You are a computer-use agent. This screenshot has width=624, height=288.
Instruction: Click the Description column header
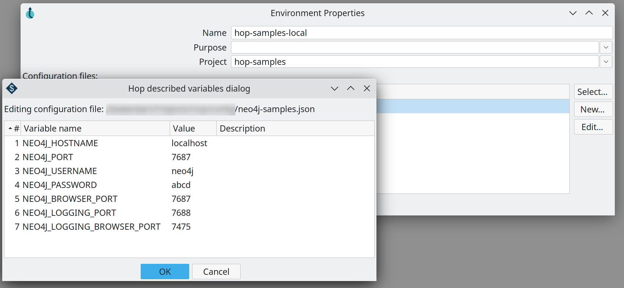pos(295,129)
